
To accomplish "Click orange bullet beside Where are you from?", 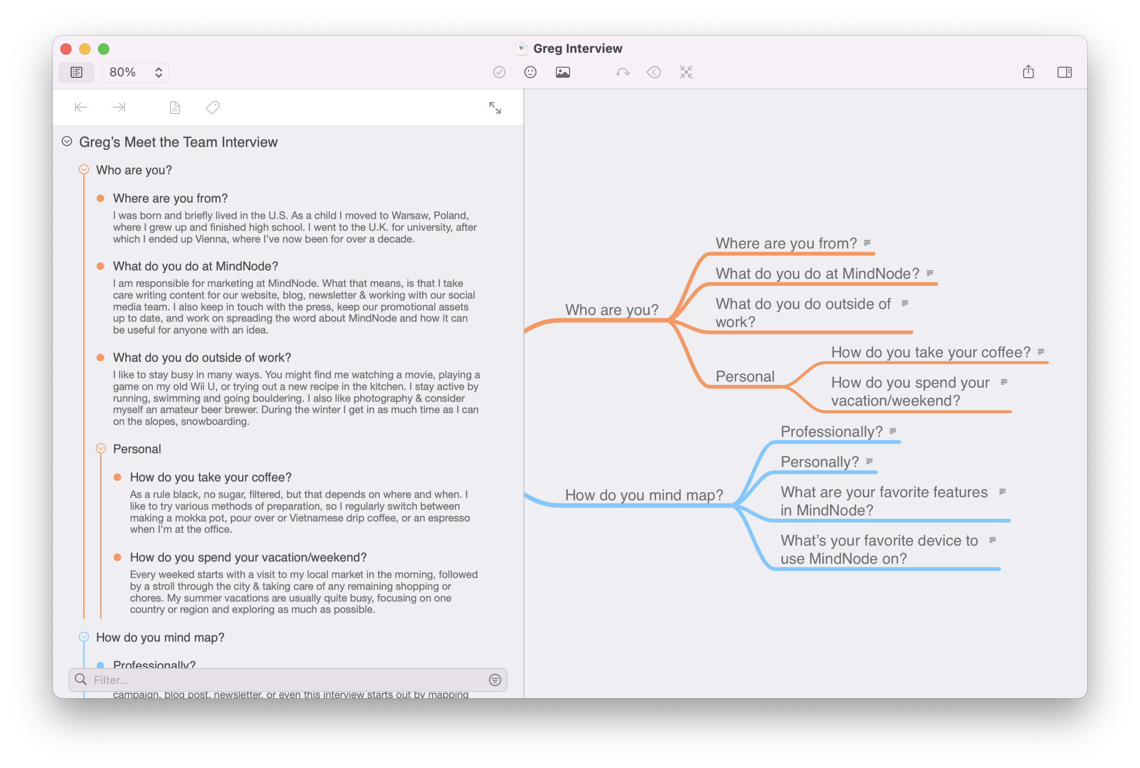I will pyautogui.click(x=100, y=198).
